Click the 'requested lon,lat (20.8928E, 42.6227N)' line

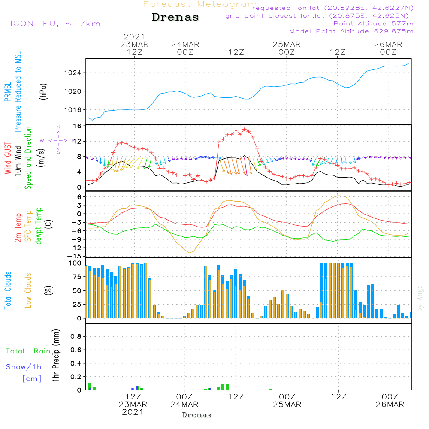click(x=333, y=8)
